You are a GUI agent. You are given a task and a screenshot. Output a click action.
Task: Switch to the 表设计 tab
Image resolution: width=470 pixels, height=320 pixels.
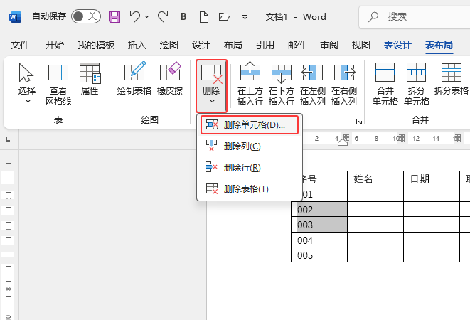pyautogui.click(x=397, y=45)
